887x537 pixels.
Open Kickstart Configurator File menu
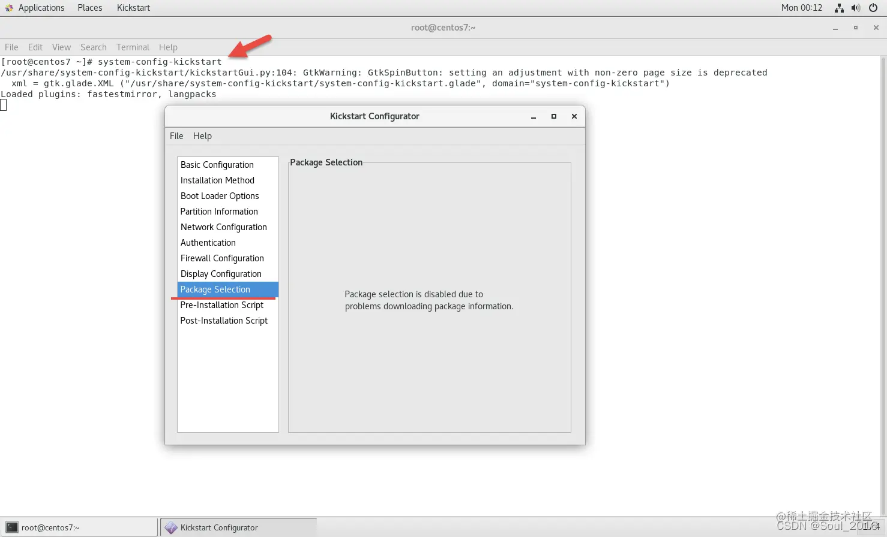pyautogui.click(x=176, y=136)
